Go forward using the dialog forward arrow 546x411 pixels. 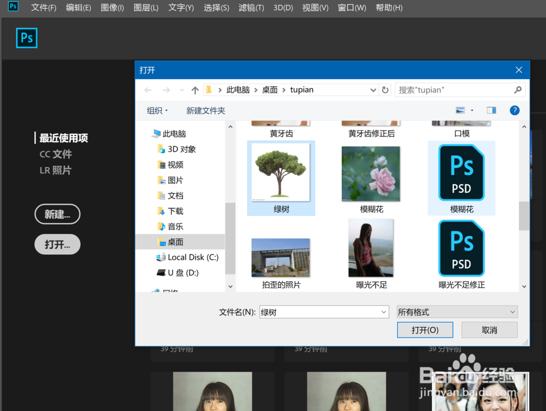(167, 90)
